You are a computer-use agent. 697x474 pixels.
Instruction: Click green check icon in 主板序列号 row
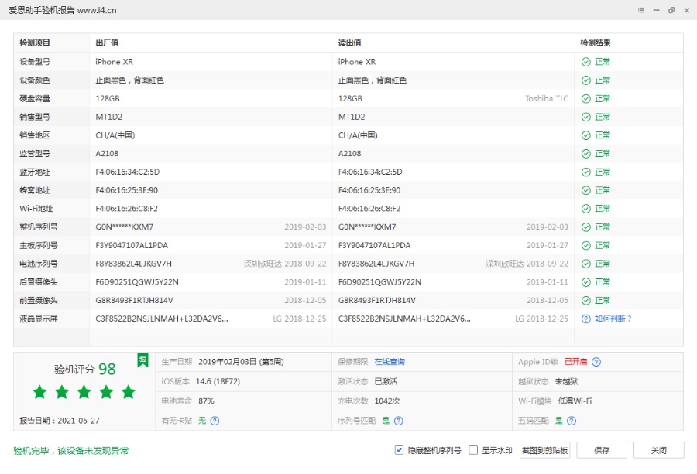click(586, 245)
